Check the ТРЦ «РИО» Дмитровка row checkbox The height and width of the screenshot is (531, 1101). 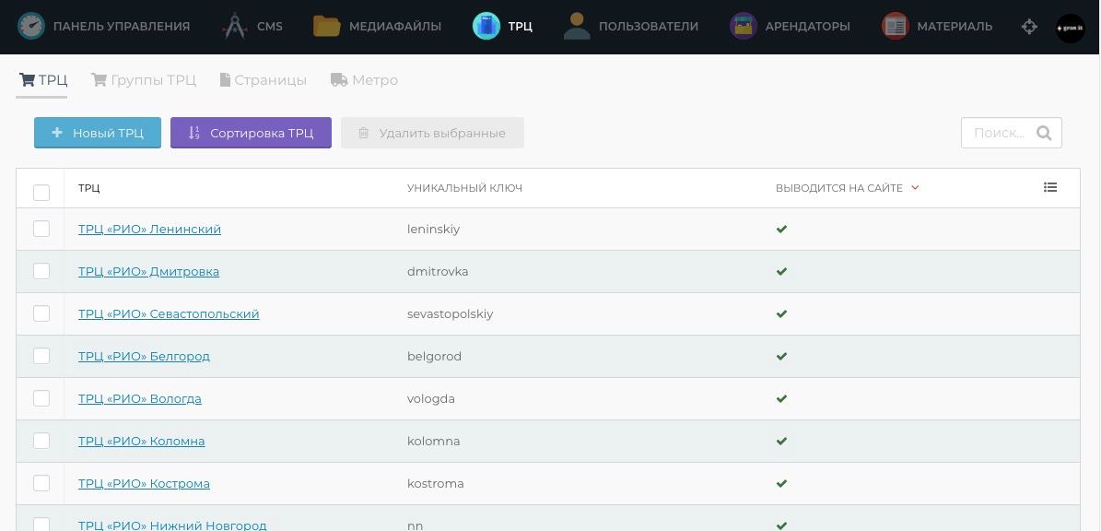[41, 271]
